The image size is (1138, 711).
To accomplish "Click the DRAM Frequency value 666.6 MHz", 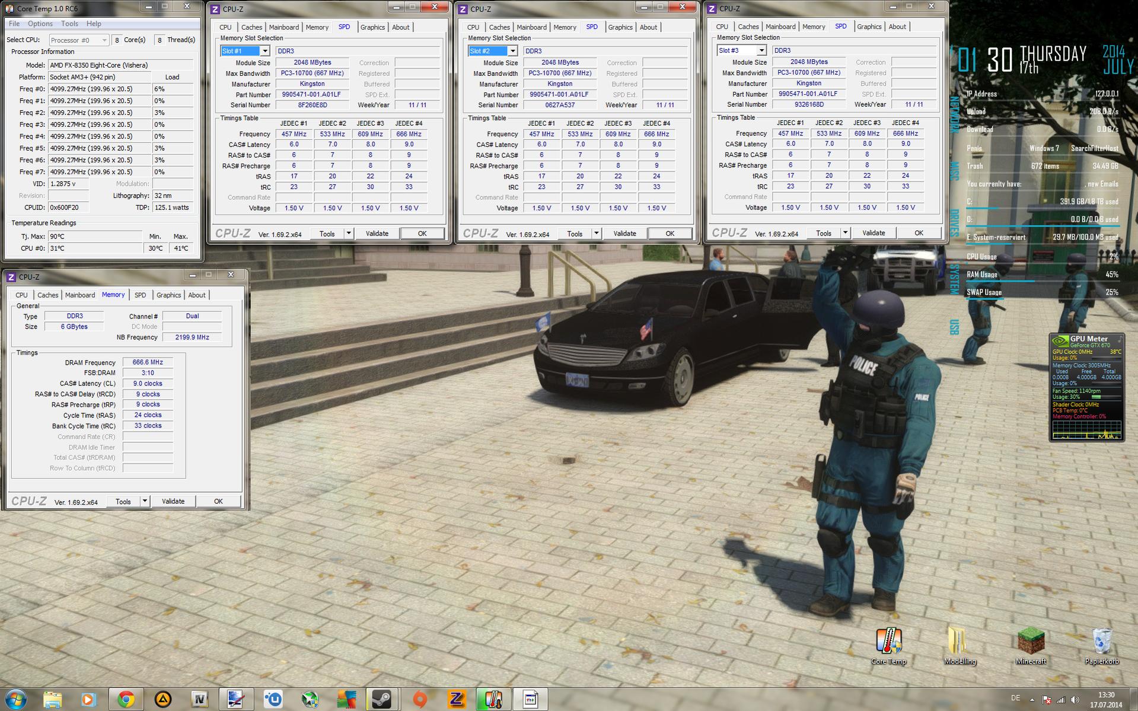I will pos(148,362).
